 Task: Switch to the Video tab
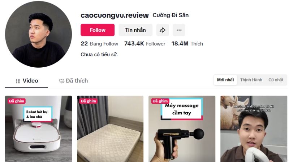click(27, 81)
